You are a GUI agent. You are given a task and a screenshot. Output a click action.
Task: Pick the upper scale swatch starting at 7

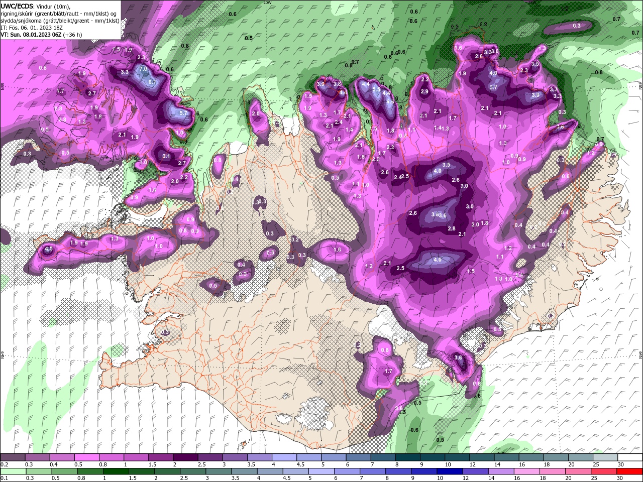pos(383,457)
